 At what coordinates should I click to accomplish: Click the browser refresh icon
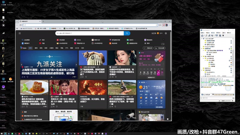[x=20, y=25]
